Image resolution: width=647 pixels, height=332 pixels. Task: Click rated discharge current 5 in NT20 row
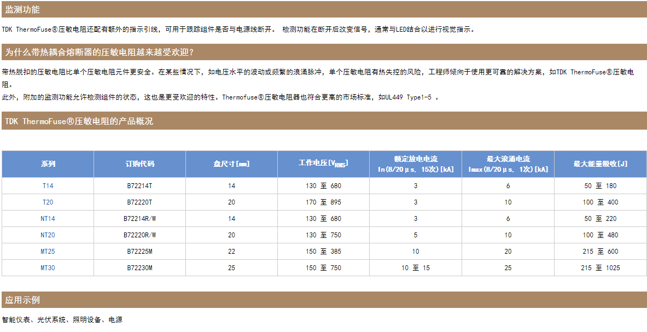click(416, 235)
